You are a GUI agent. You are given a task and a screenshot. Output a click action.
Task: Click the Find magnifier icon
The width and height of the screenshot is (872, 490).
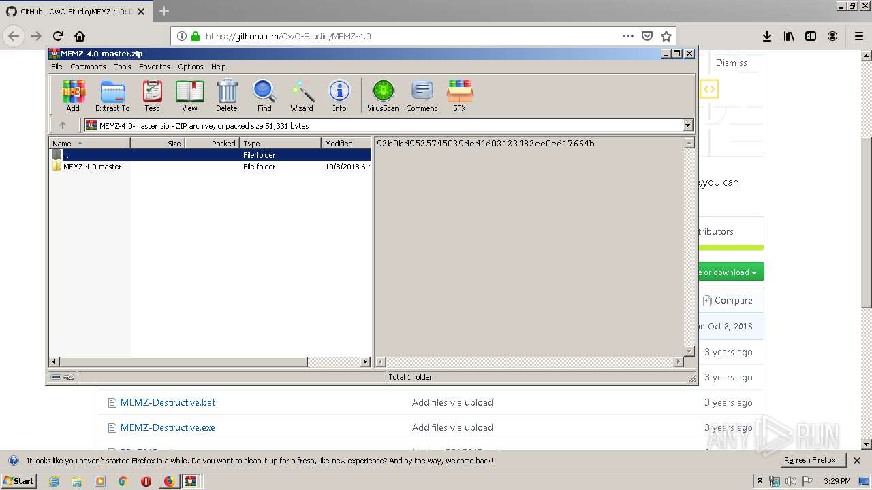pyautogui.click(x=264, y=95)
